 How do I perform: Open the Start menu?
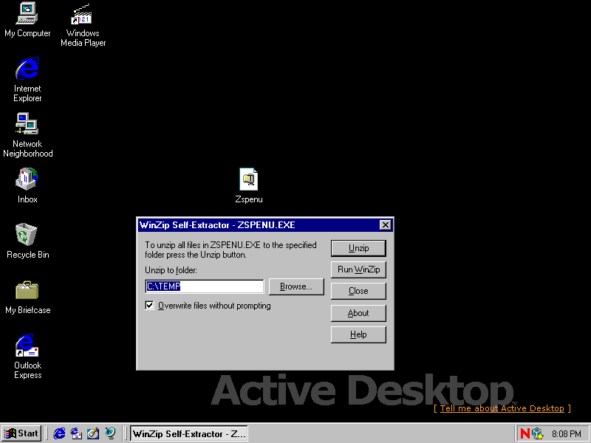(21, 433)
